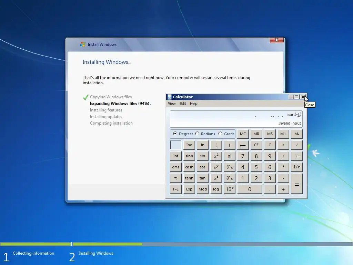The height and width of the screenshot is (265, 353).
Task: Click the Exp button
Action: [x=189, y=189]
